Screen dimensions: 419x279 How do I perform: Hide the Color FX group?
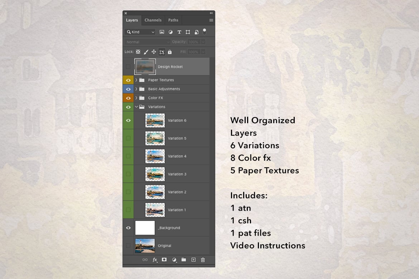tap(128, 98)
